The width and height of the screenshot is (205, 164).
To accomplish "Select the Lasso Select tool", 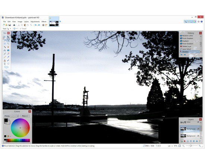I will 5,40.
